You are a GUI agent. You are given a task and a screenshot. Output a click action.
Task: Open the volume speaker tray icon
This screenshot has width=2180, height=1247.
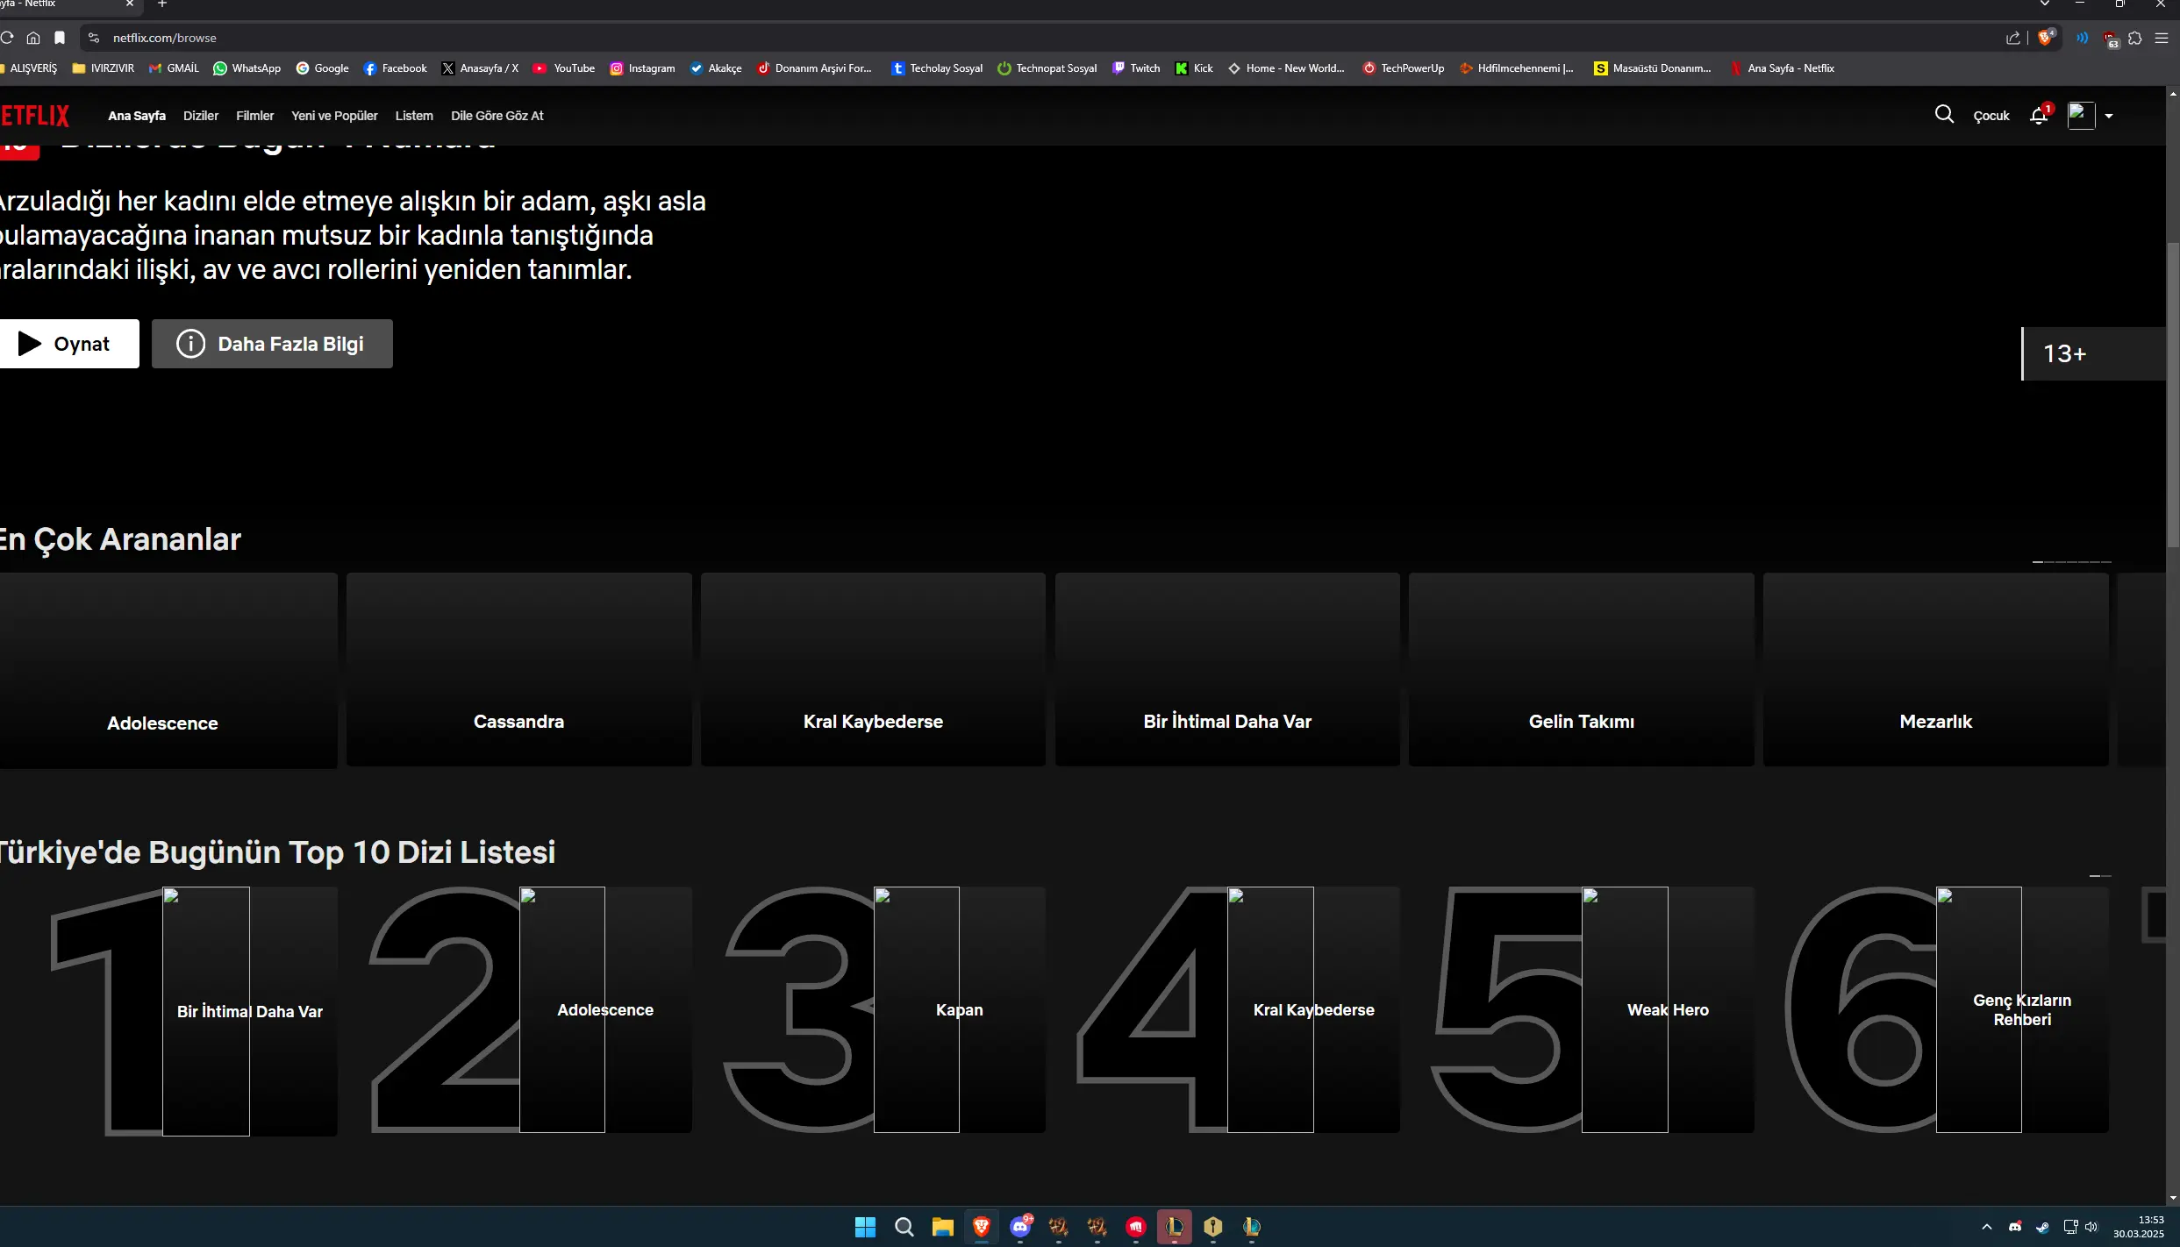tap(2091, 1227)
